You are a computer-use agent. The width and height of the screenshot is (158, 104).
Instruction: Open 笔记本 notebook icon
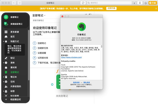[x=6, y=77]
